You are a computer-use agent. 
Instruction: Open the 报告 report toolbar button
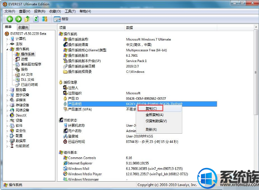pyautogui.click(x=61, y=19)
